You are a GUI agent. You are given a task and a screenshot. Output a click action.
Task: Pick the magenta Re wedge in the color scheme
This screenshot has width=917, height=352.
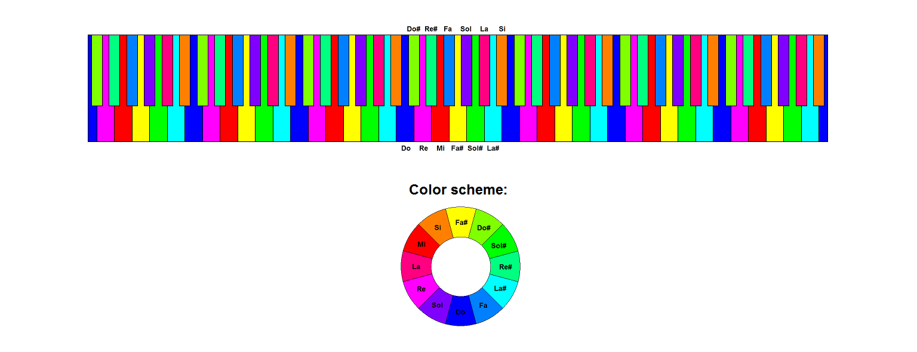pyautogui.click(x=421, y=289)
